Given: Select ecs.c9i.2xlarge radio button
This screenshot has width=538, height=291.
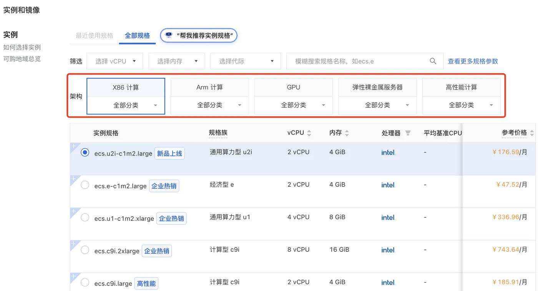Looking at the screenshot, I should coord(85,250).
